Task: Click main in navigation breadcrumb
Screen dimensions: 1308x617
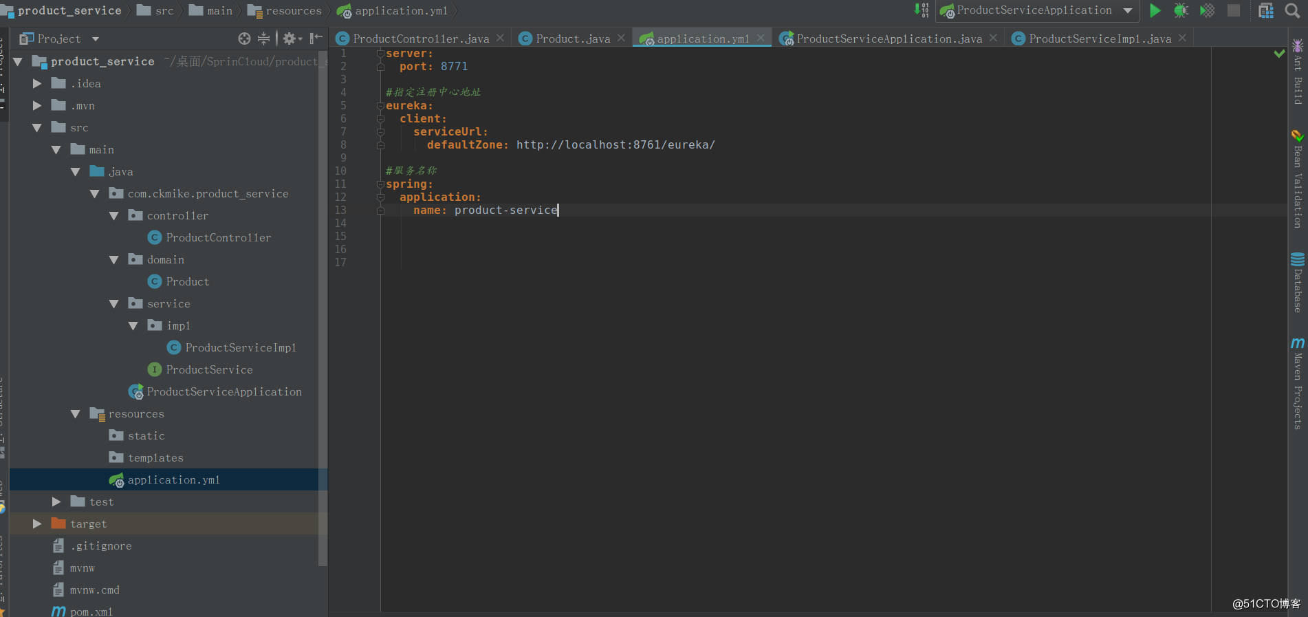Action: pos(211,10)
